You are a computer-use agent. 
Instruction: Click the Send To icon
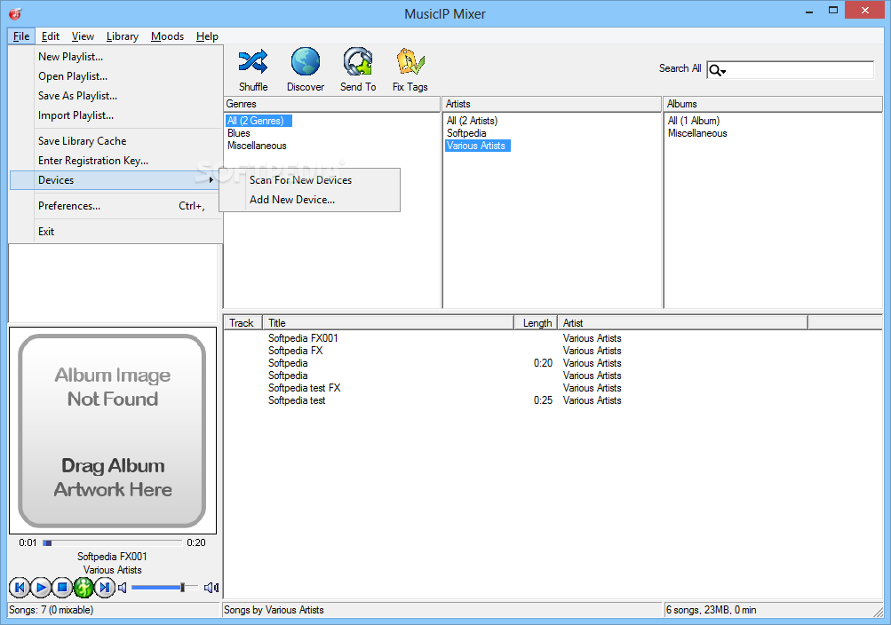point(358,62)
